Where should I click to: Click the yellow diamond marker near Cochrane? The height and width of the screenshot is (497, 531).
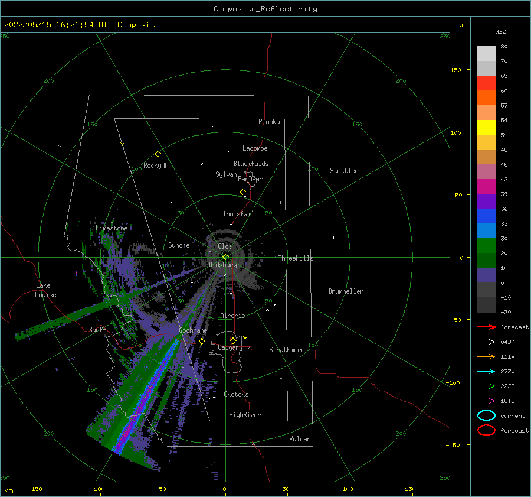pos(202,341)
